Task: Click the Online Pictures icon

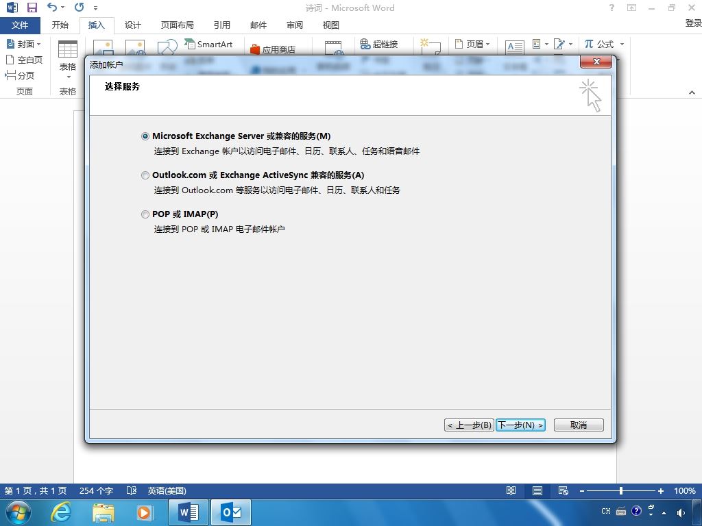Action: pyautogui.click(x=135, y=47)
